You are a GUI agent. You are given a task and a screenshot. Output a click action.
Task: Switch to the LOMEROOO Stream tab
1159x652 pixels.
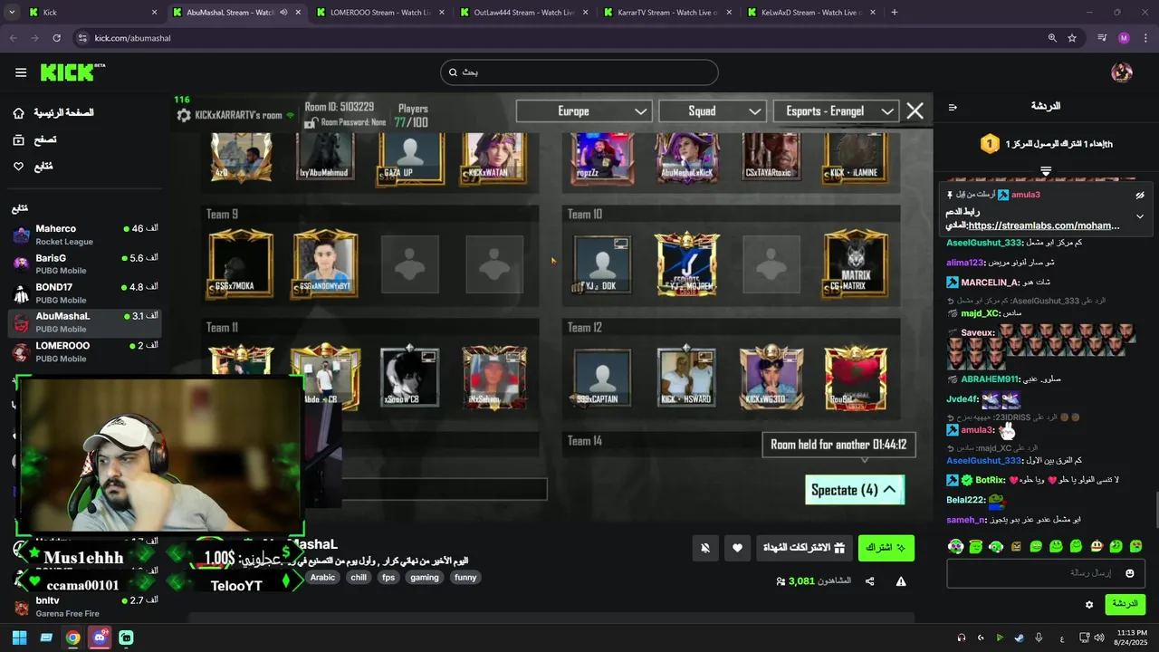click(379, 13)
